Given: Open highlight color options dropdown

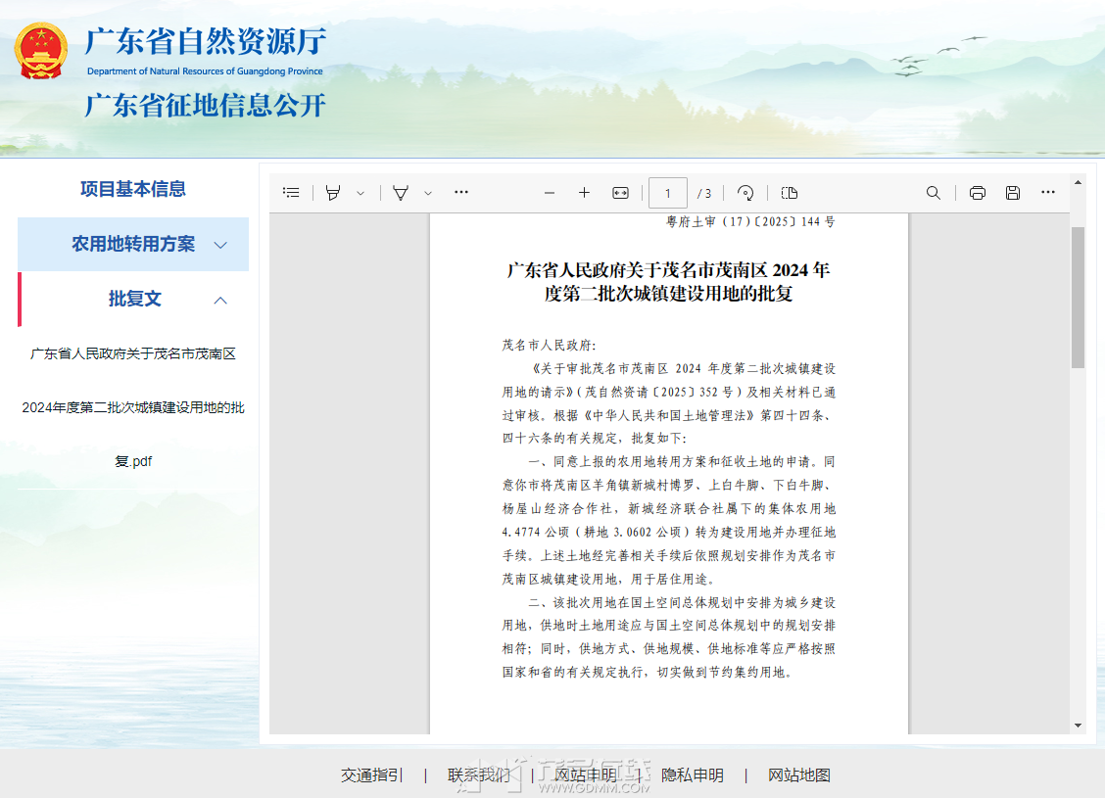Looking at the screenshot, I should 360,193.
